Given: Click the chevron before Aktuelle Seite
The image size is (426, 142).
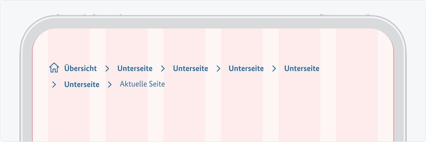Looking at the screenshot, I should pos(110,85).
